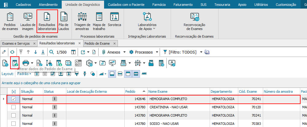The width and height of the screenshot is (307, 127).
Task: Open the book icon right of Filtro
Action: point(207,52)
